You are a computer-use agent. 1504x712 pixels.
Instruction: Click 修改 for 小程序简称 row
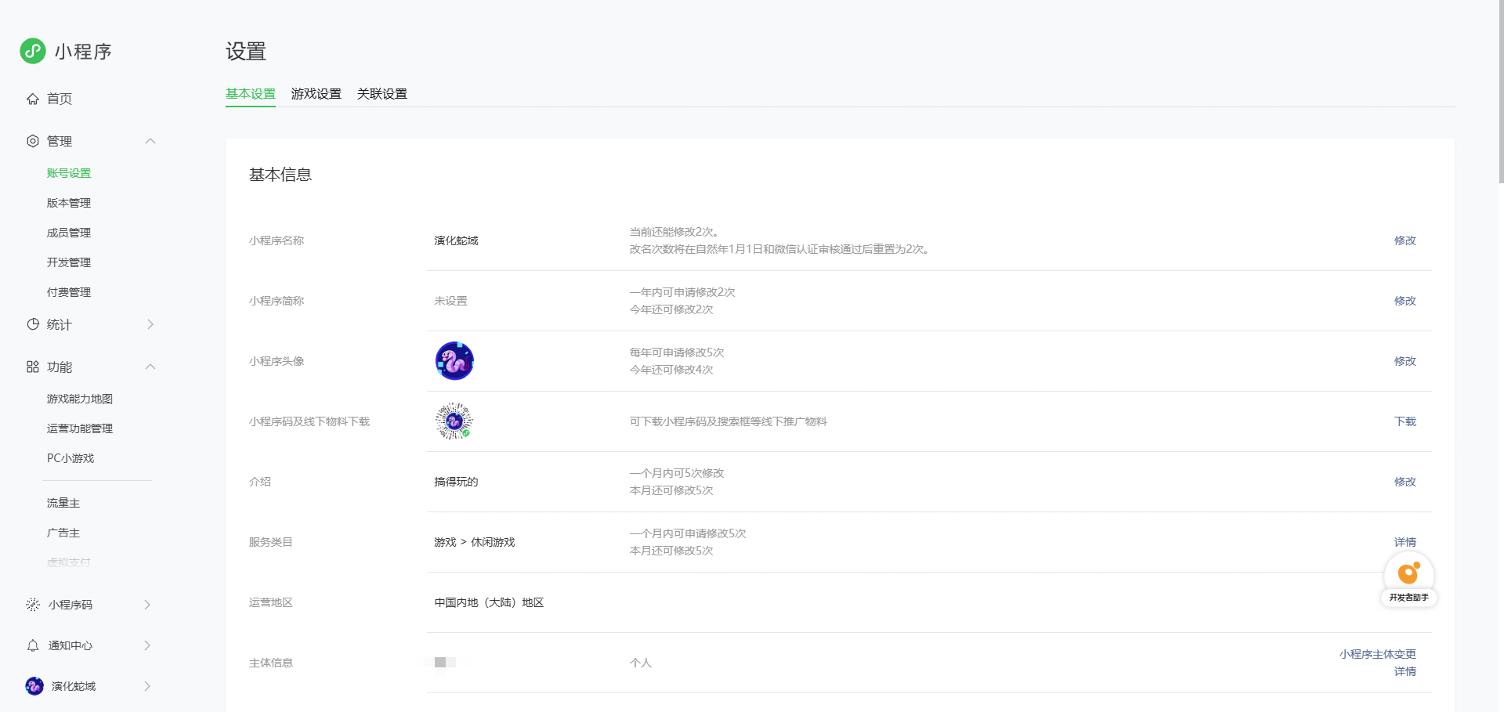tap(1405, 301)
